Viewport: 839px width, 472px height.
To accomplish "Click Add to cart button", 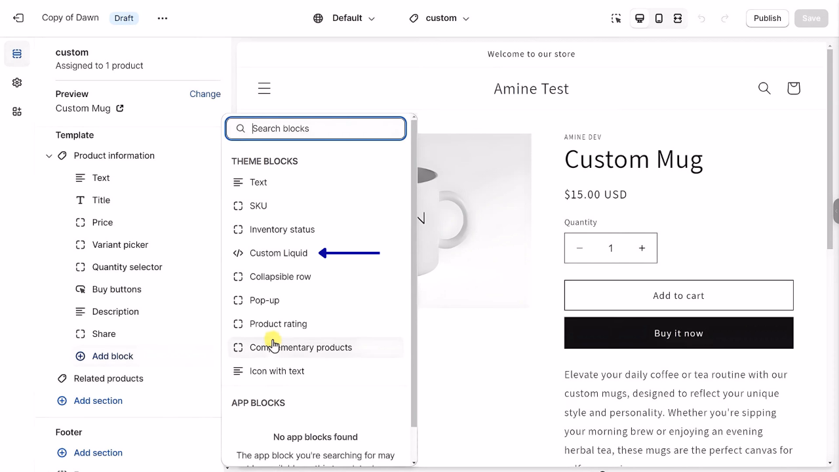I will 678,295.
